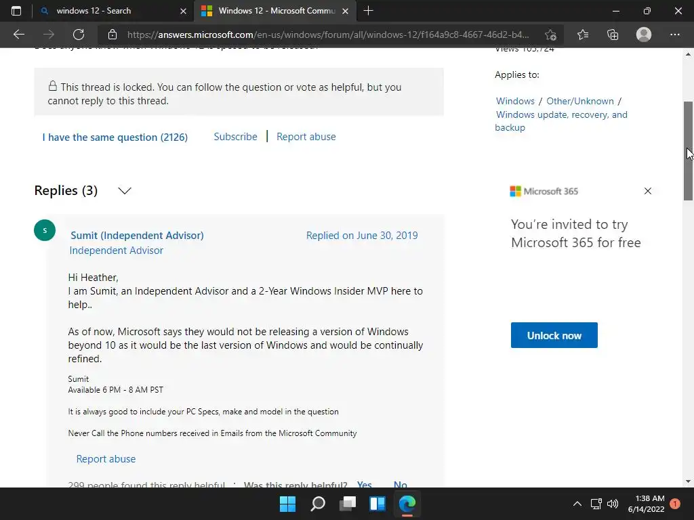
Task: Close the windows 12 Search tab
Action: (183, 11)
